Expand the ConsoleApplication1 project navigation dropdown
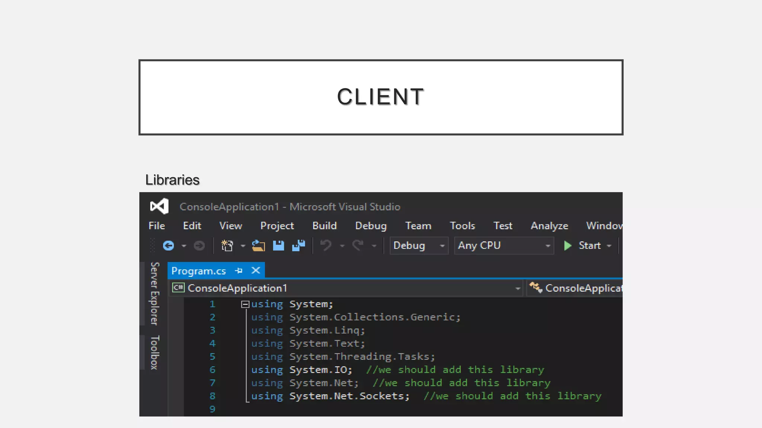 517,288
